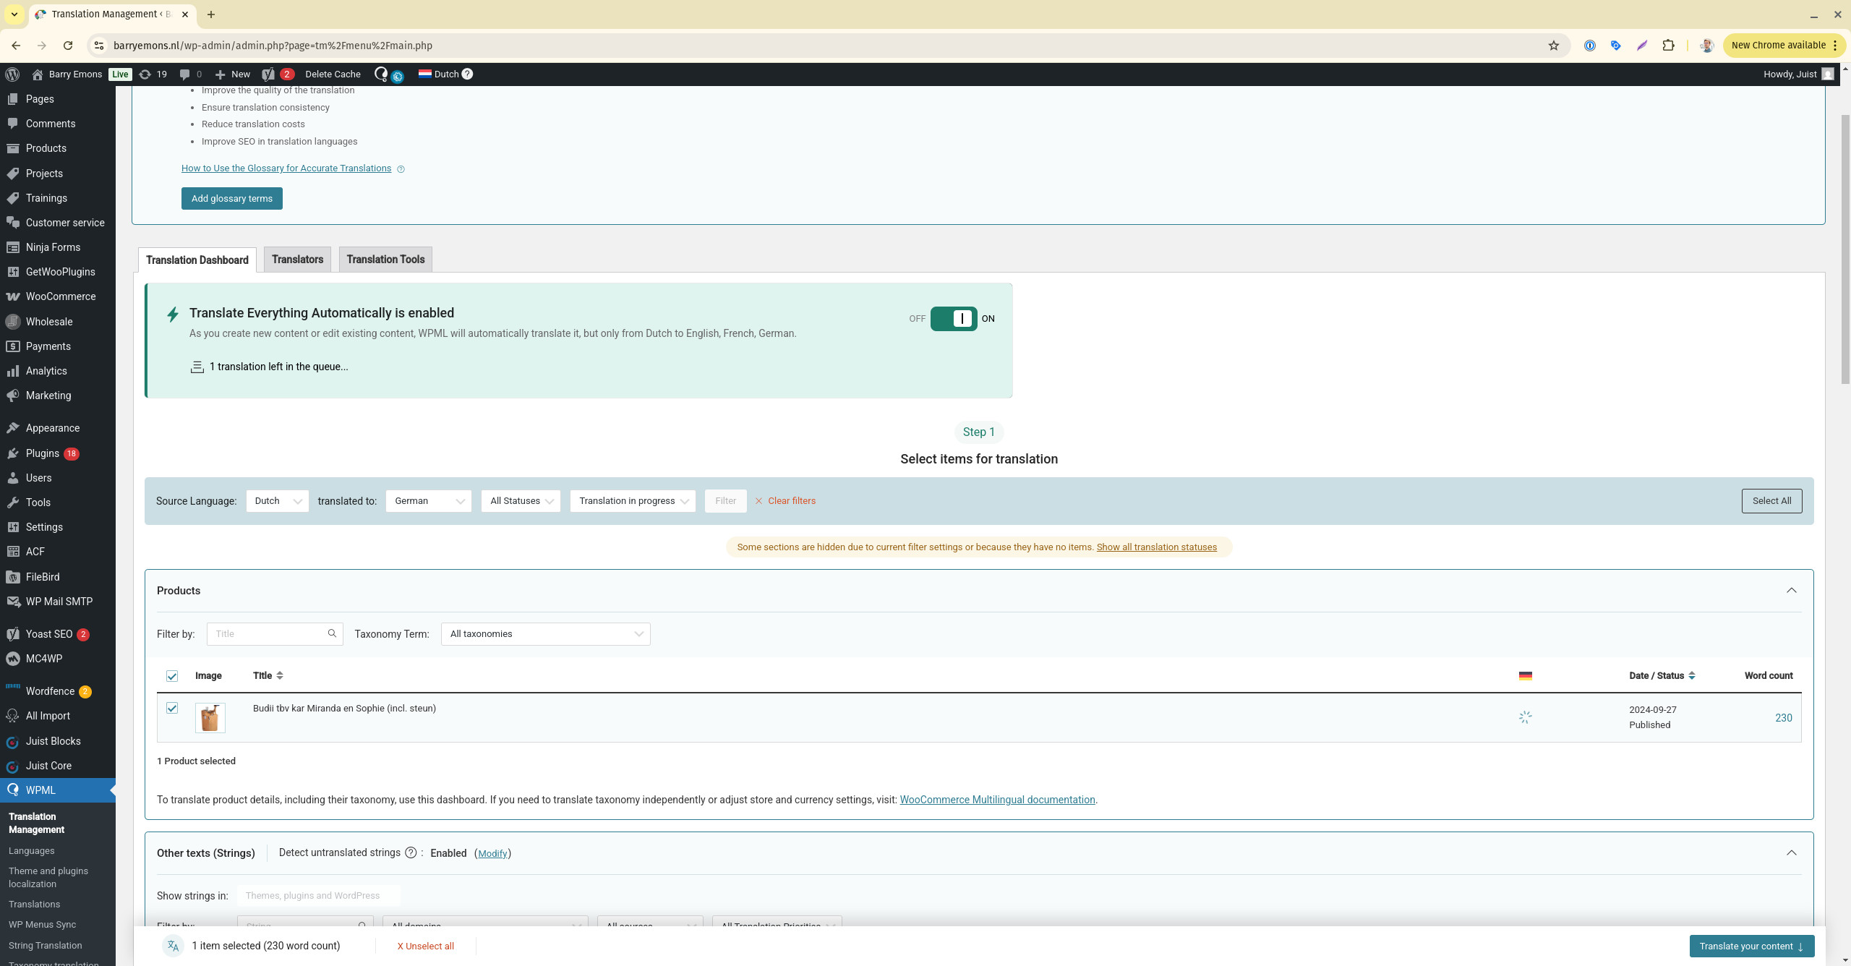Click the WPML translation status icon in admin bar

coord(381,74)
